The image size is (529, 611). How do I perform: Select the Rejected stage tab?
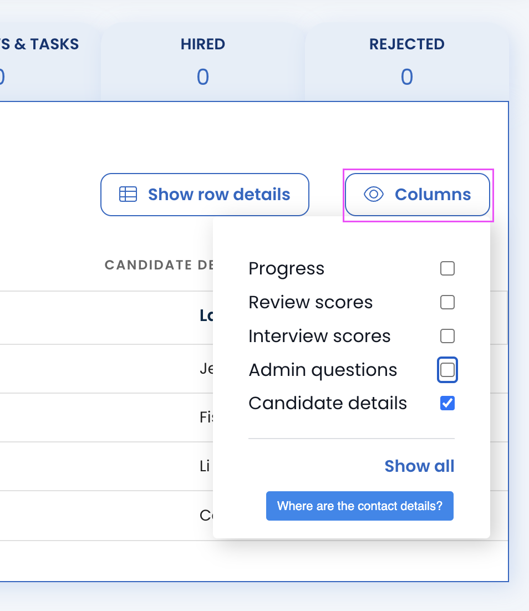pyautogui.click(x=406, y=61)
